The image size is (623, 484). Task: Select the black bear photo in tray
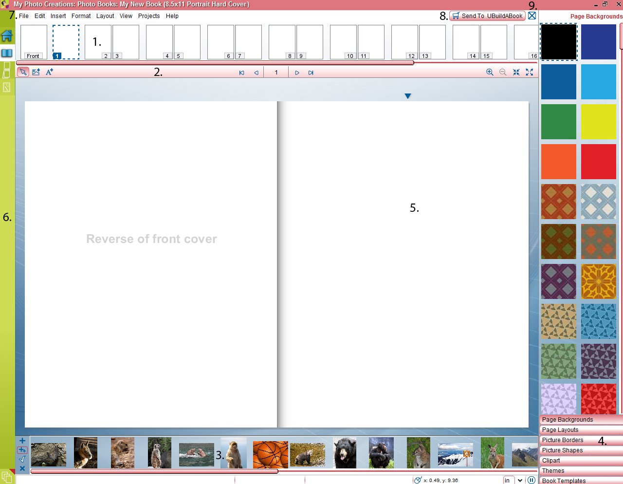[345, 453]
